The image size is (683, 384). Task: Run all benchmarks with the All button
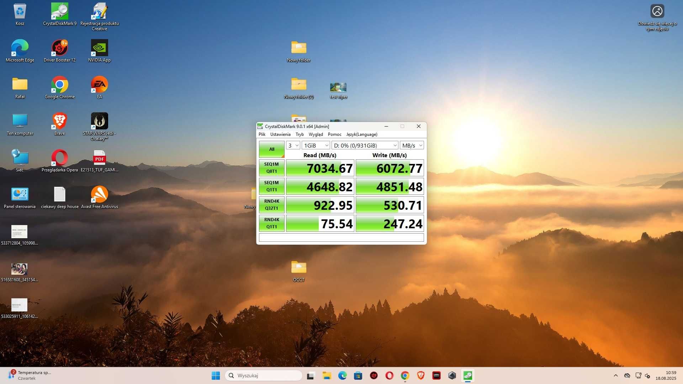coord(271,149)
